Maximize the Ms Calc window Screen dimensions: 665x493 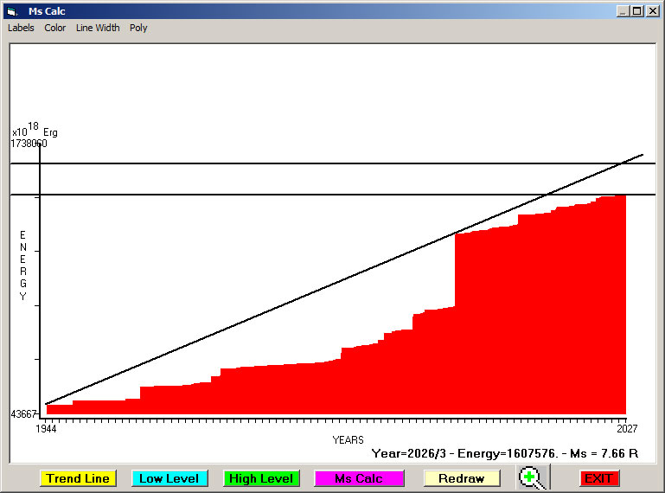point(637,11)
